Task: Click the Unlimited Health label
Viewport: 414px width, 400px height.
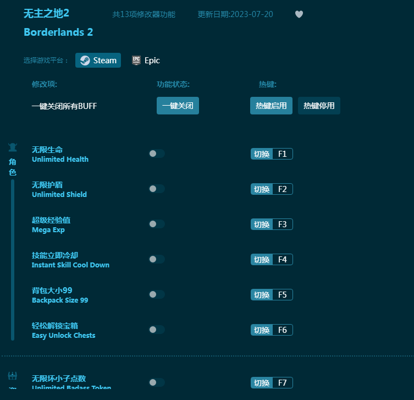Action: (x=60, y=160)
